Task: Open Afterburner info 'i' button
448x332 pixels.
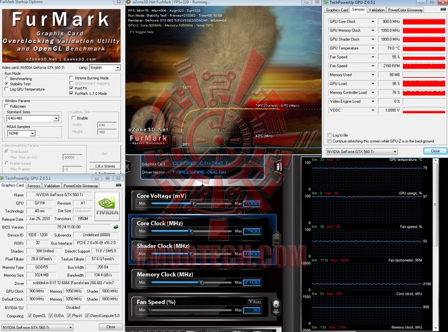Action: pyautogui.click(x=278, y=166)
